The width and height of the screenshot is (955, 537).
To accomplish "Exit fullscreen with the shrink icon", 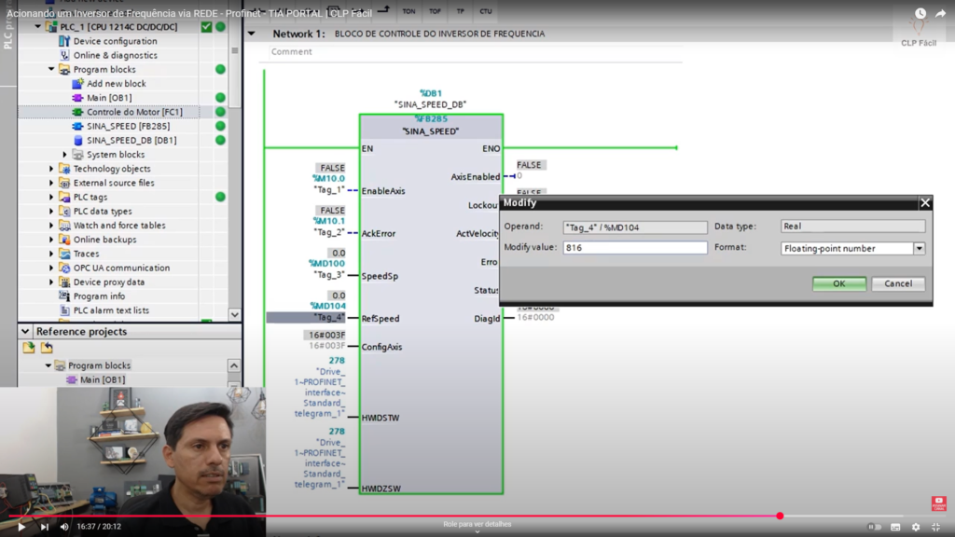I will tap(936, 528).
